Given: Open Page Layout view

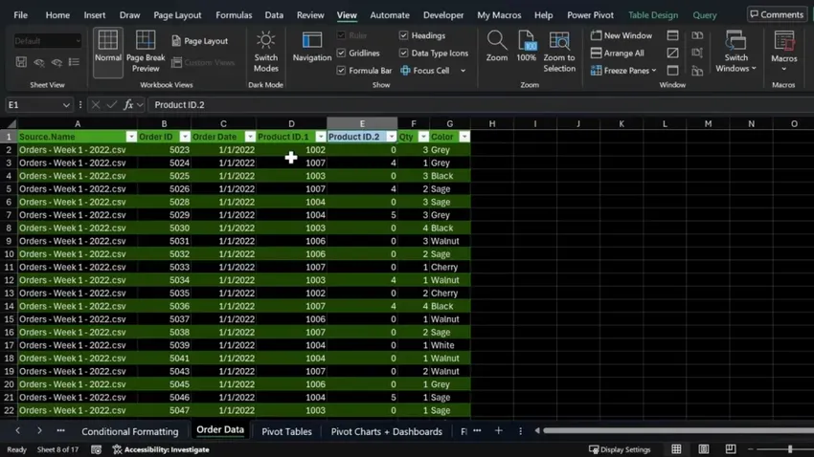Looking at the screenshot, I should point(200,41).
